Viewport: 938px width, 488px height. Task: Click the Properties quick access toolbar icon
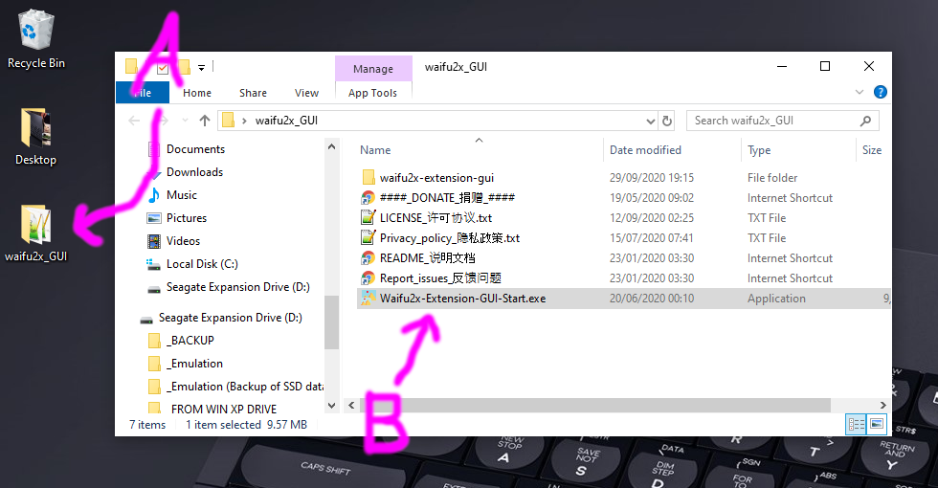[162, 68]
